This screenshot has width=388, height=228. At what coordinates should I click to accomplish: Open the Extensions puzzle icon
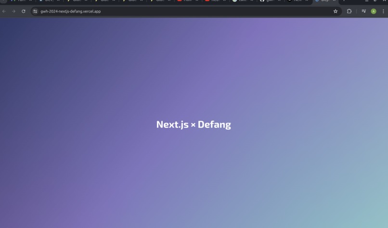point(349,11)
